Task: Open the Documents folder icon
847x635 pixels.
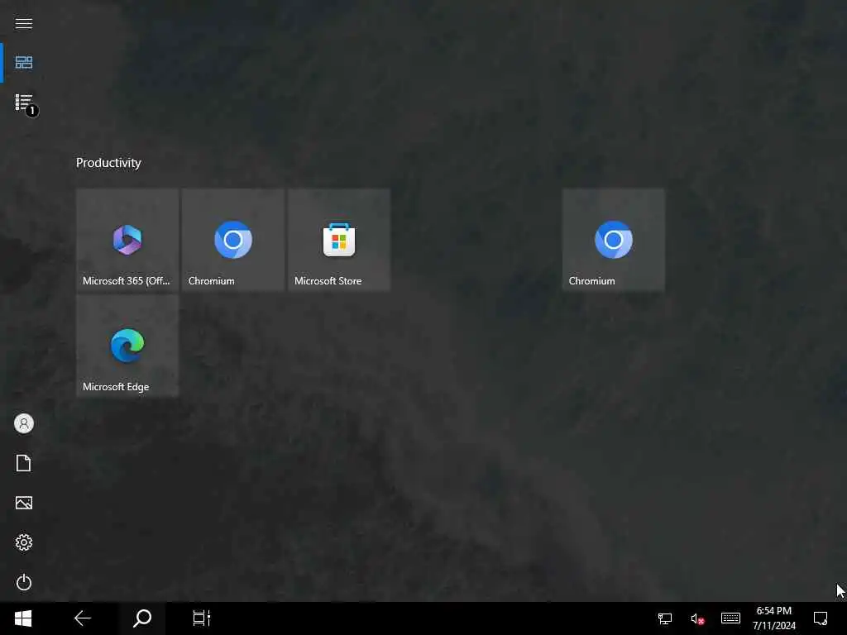Action: (x=24, y=463)
